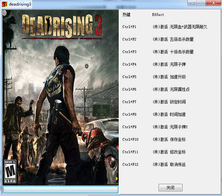
Task: Select the Ctrl+F9 hotkey label
Action: [129, 127]
